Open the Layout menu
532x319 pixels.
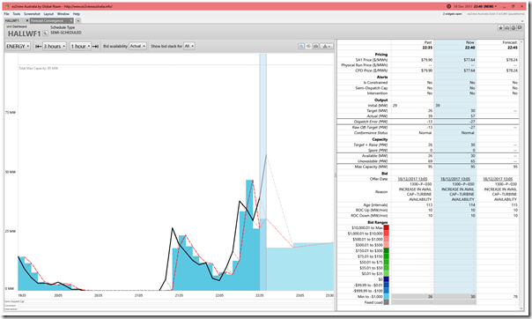[x=48, y=14]
